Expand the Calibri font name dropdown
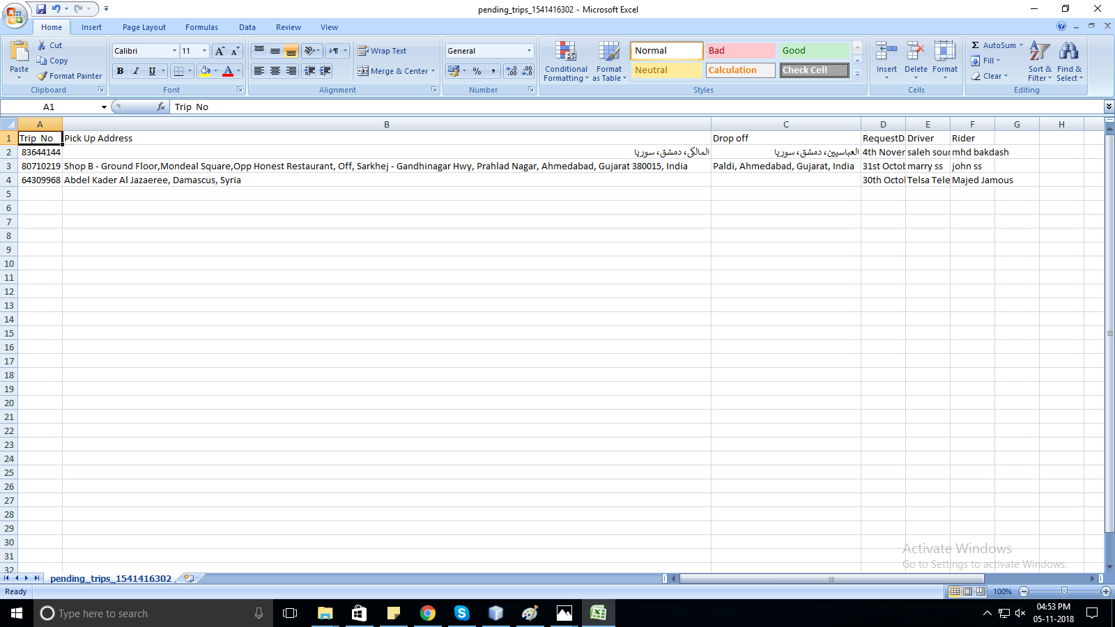This screenshot has height=627, width=1115. pyautogui.click(x=174, y=51)
